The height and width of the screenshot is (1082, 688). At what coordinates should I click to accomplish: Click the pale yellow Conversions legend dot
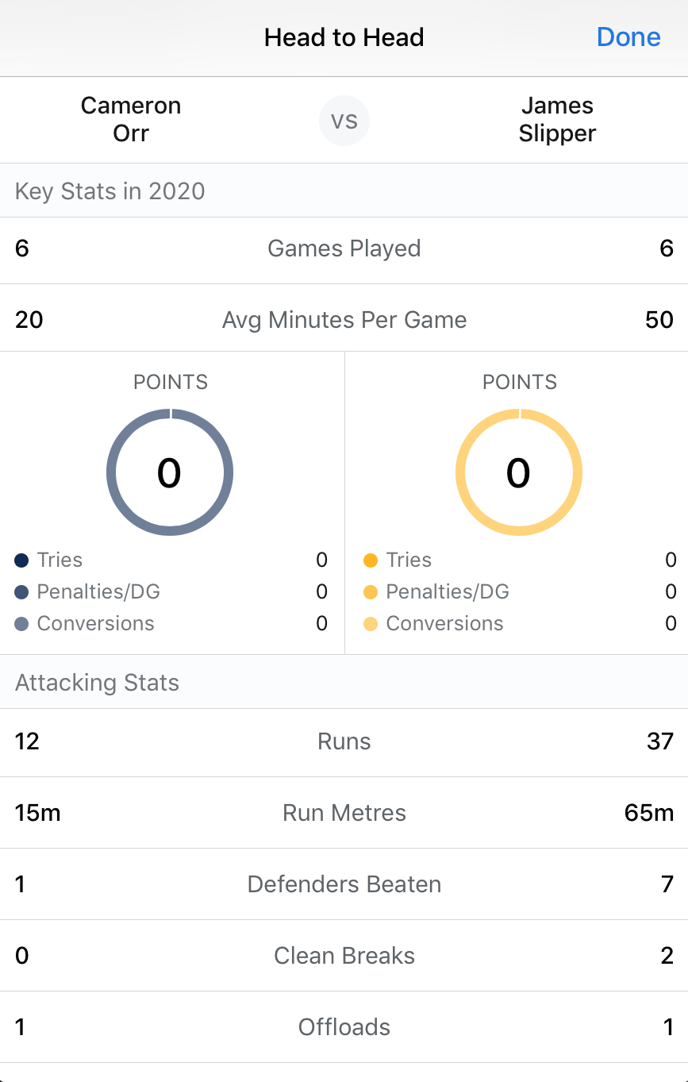371,624
